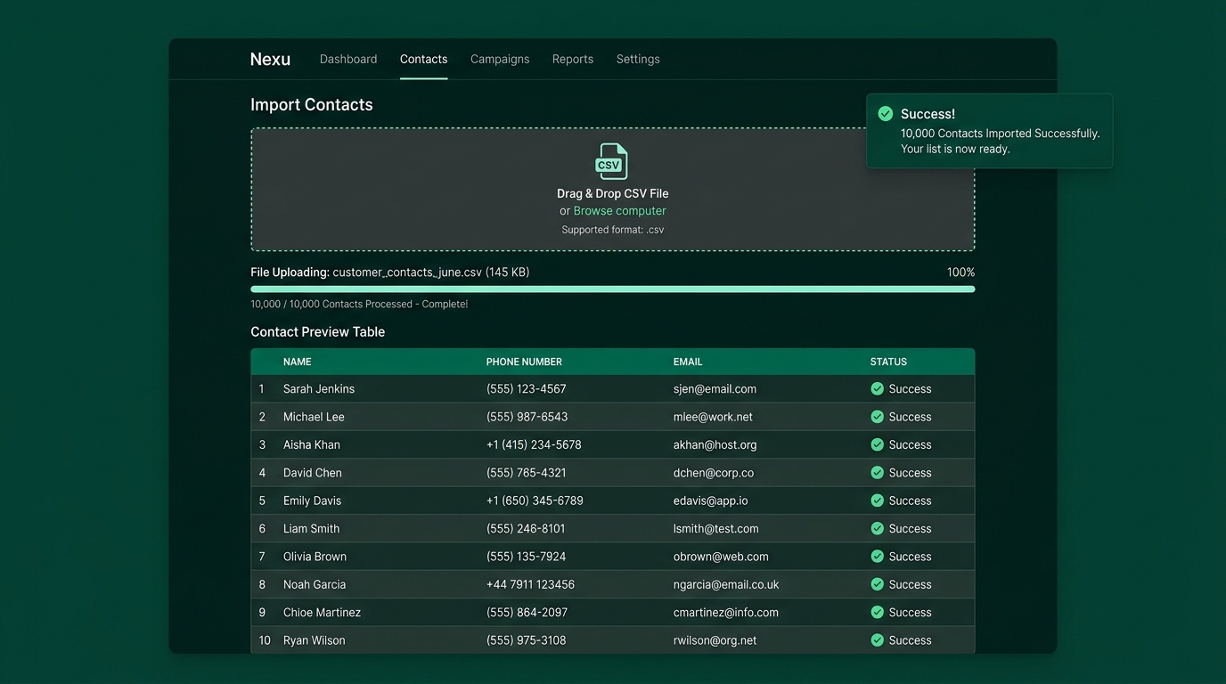Click the upload progress bar
This screenshot has width=1226, height=684.
pos(612,289)
